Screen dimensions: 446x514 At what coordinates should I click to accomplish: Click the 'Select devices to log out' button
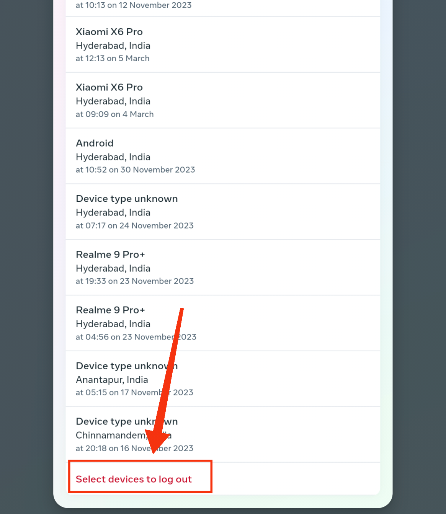tap(134, 479)
